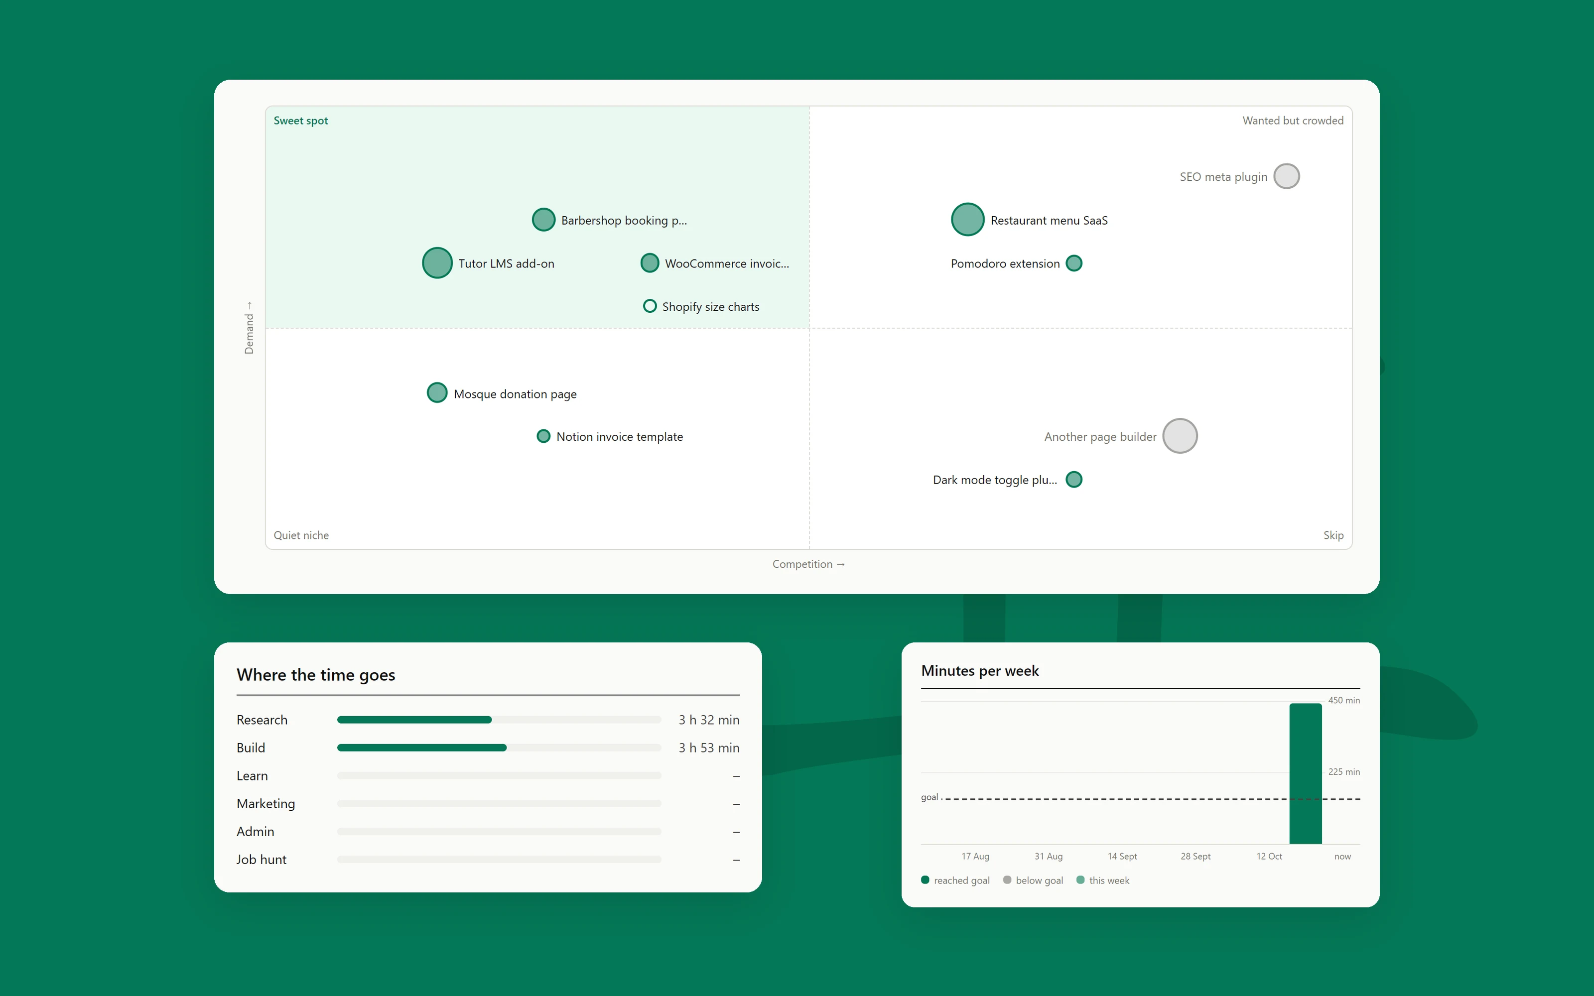Click the Where the time goes heading
This screenshot has height=996, width=1594.
coord(315,674)
